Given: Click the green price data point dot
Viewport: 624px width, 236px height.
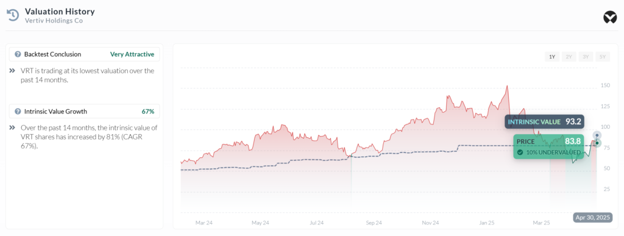Looking at the screenshot, I should [x=597, y=143].
